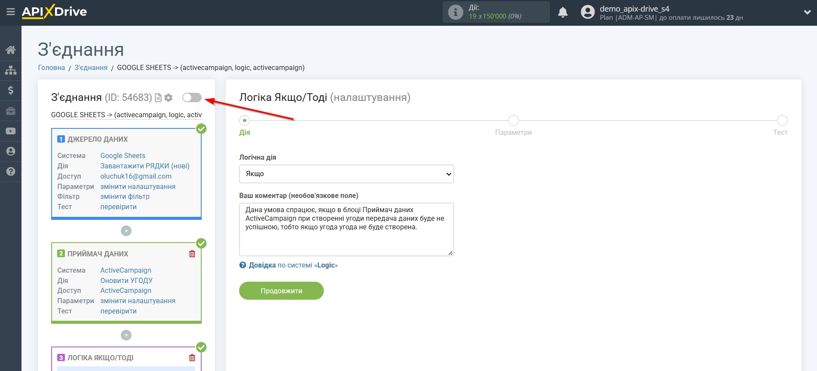This screenshot has width=817, height=371.
Task: Add a block after the data source
Action: click(x=126, y=231)
